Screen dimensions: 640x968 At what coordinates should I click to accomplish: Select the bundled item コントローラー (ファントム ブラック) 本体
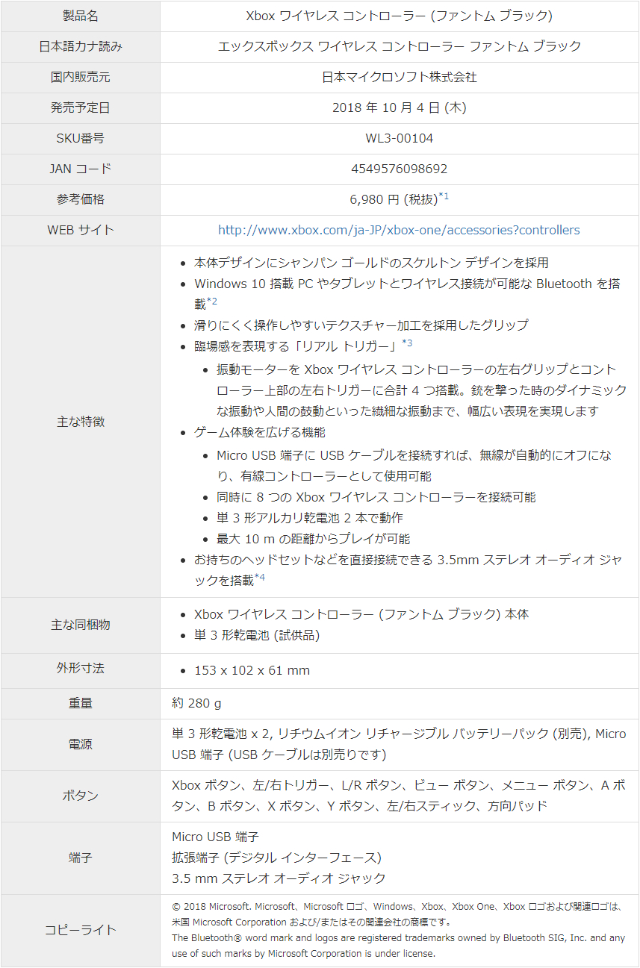point(361,614)
